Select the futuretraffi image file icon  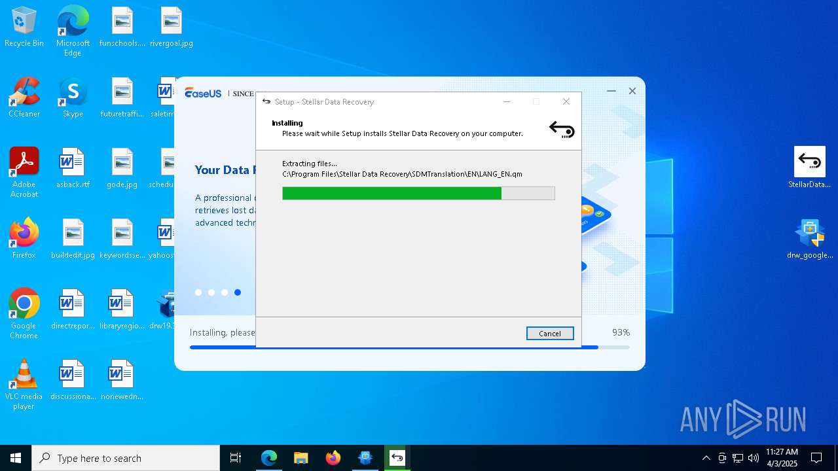tap(122, 98)
